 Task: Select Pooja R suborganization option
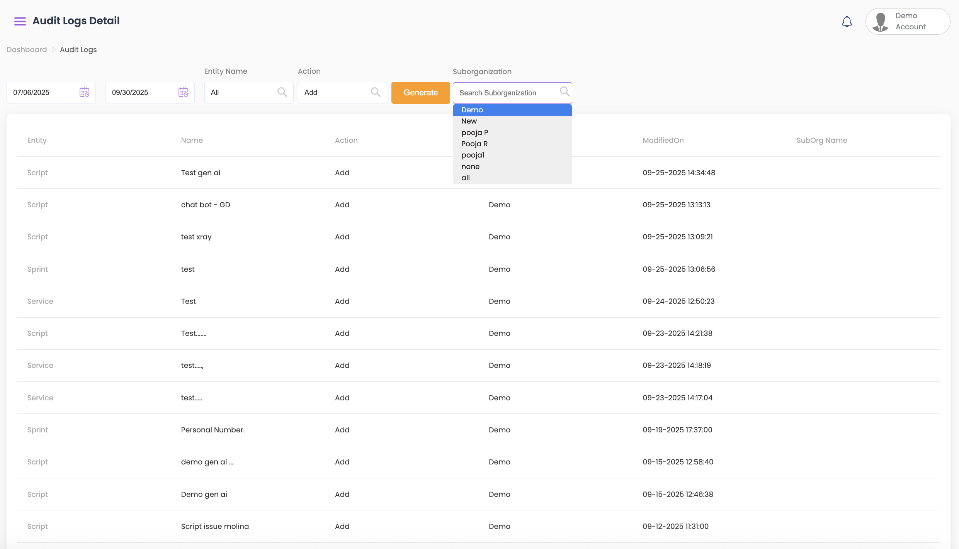pos(474,144)
